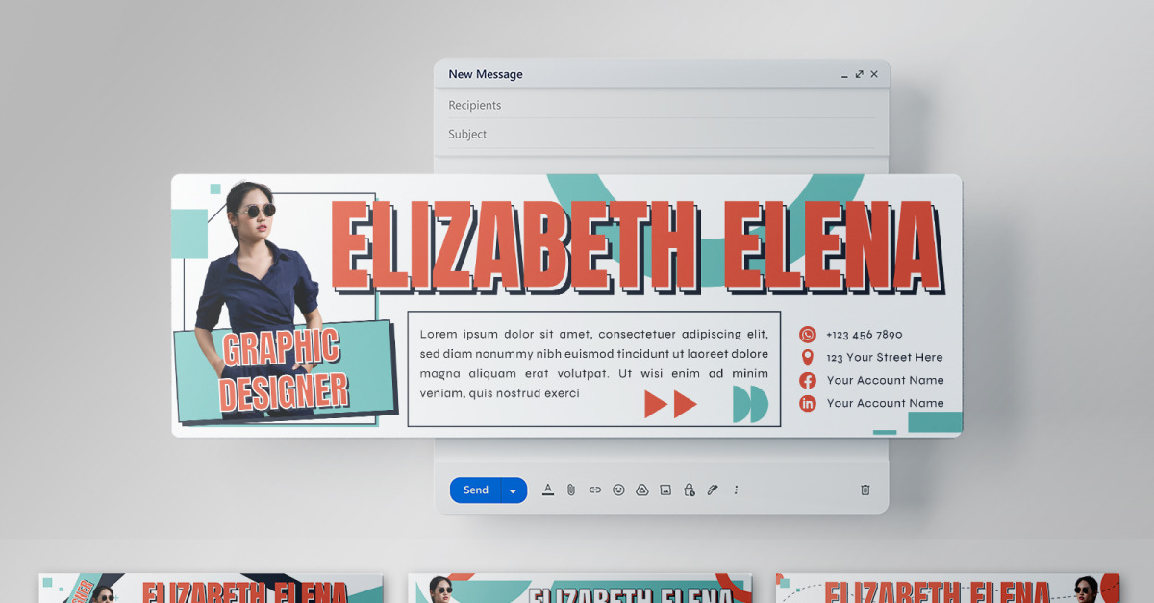Open more options with the three-dot menu
This screenshot has height=603, width=1154.
pos(736,490)
